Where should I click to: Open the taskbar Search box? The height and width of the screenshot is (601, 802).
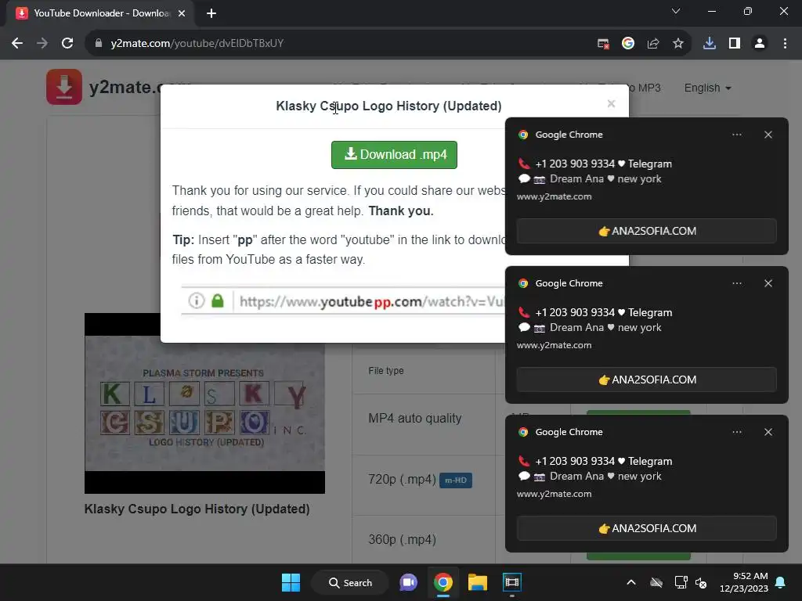(x=350, y=582)
